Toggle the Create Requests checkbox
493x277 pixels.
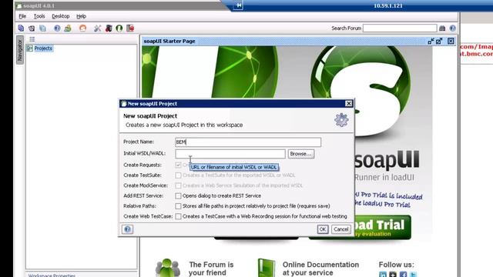click(178, 165)
